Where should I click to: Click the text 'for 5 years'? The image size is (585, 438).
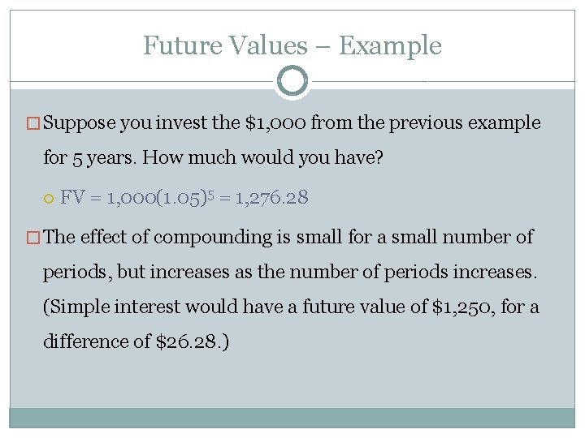[x=88, y=158]
